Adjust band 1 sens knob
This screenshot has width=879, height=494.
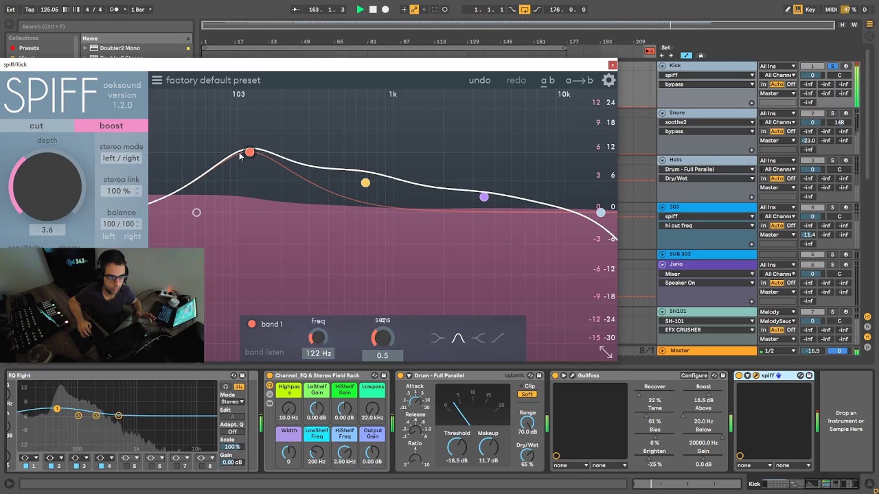pyautogui.click(x=383, y=337)
